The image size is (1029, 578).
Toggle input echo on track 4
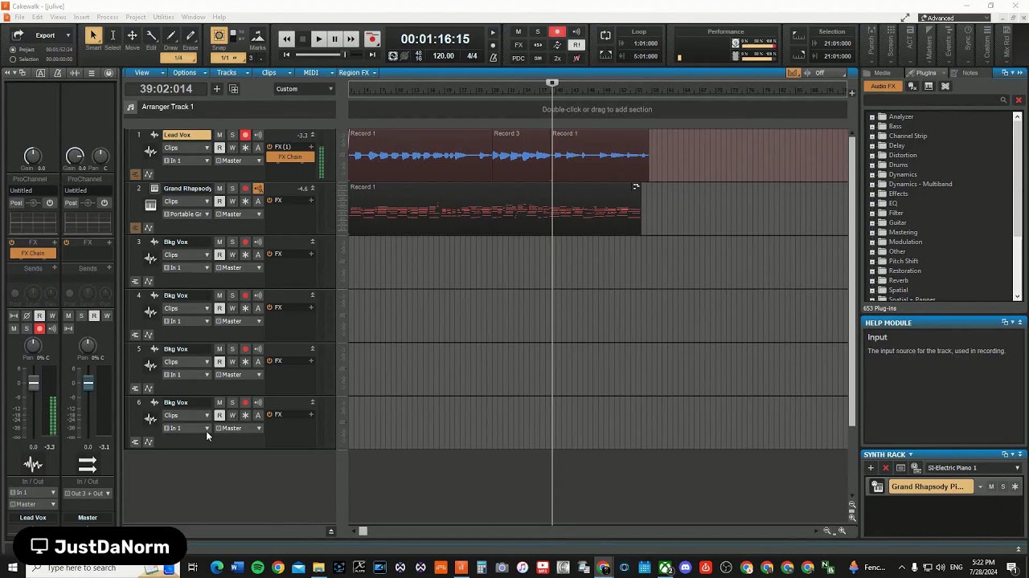pyautogui.click(x=258, y=295)
